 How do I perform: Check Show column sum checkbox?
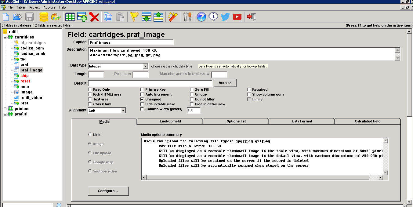[x=249, y=94]
